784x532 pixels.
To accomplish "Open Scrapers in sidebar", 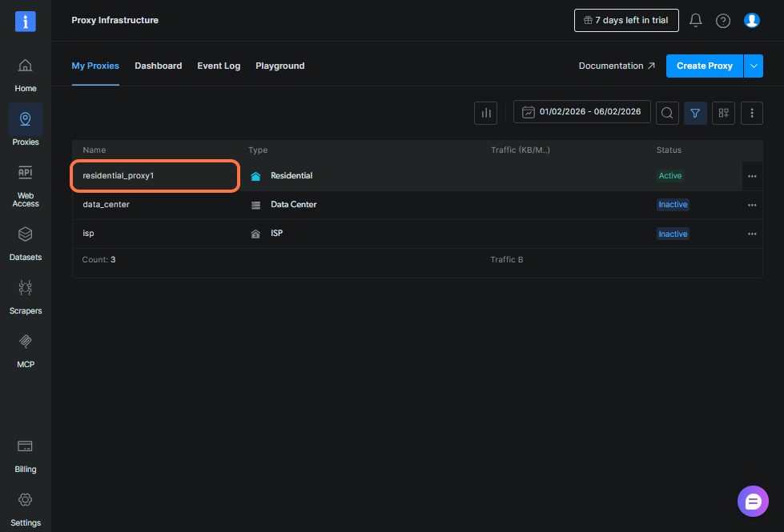I will point(26,298).
